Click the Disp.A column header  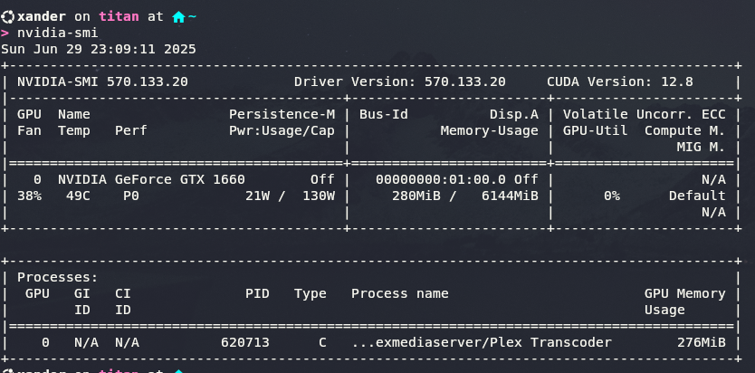pos(514,115)
